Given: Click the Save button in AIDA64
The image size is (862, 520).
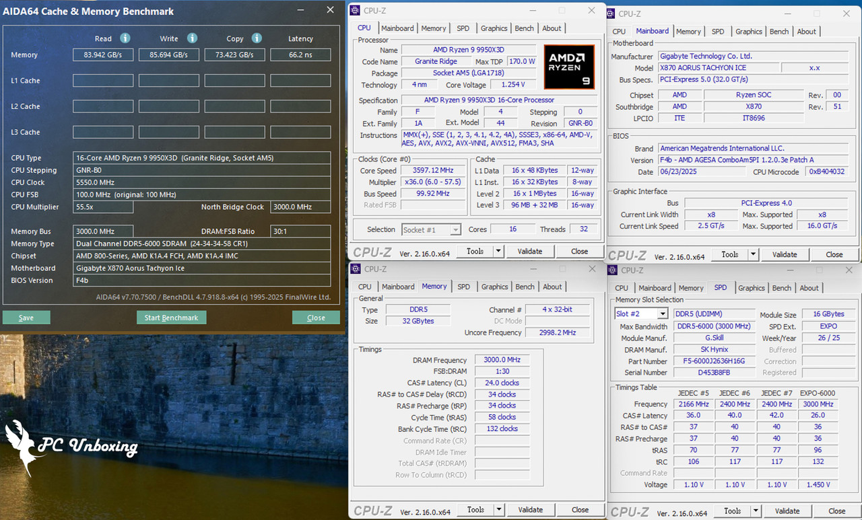Looking at the screenshot, I should pos(26,318).
